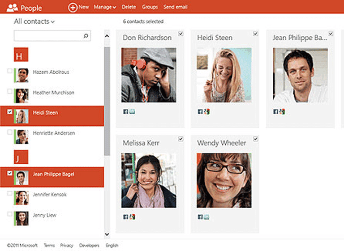Click Henriette Andersen's list avatar
Screen dimensions: 344x251
[22, 137]
